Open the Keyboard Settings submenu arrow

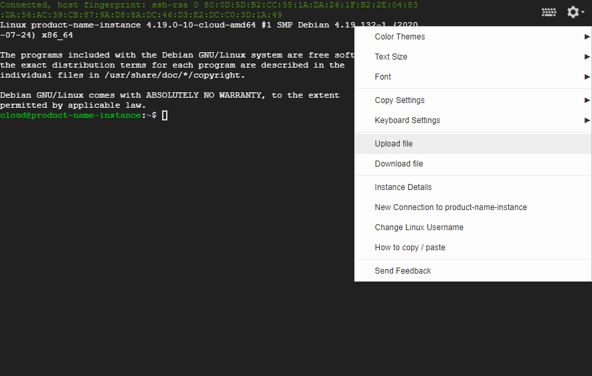(587, 120)
